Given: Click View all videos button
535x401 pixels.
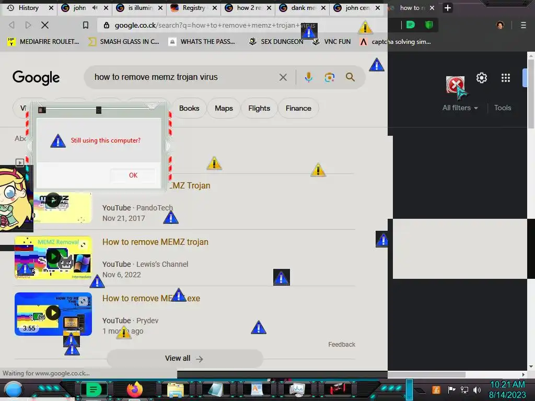Looking at the screenshot, I should [184, 358].
